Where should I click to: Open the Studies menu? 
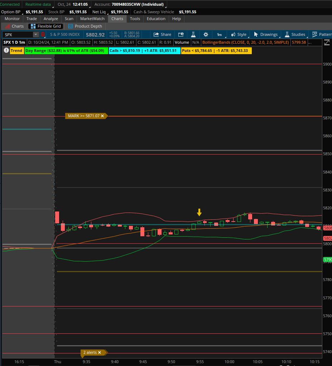[x=295, y=34]
